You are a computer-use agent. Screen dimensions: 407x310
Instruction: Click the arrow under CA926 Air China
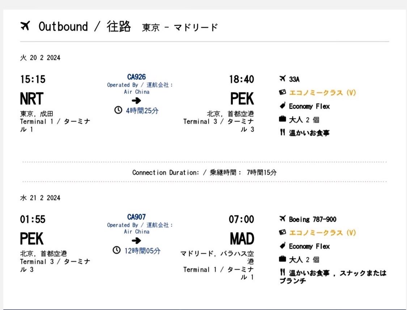[x=136, y=100]
